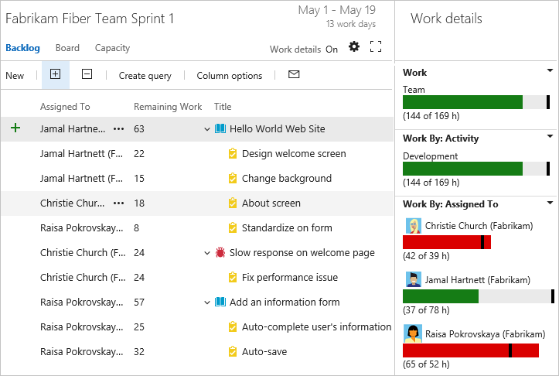The width and height of the screenshot is (559, 376).
Task: Sort by Title column header
Action: pyautogui.click(x=223, y=107)
